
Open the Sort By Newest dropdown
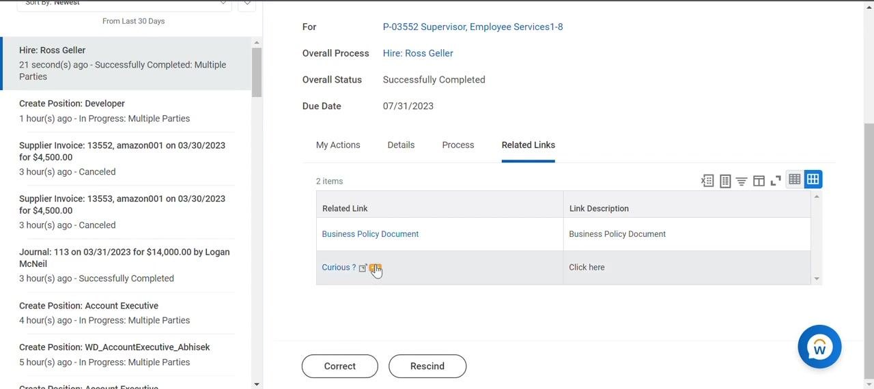click(124, 4)
